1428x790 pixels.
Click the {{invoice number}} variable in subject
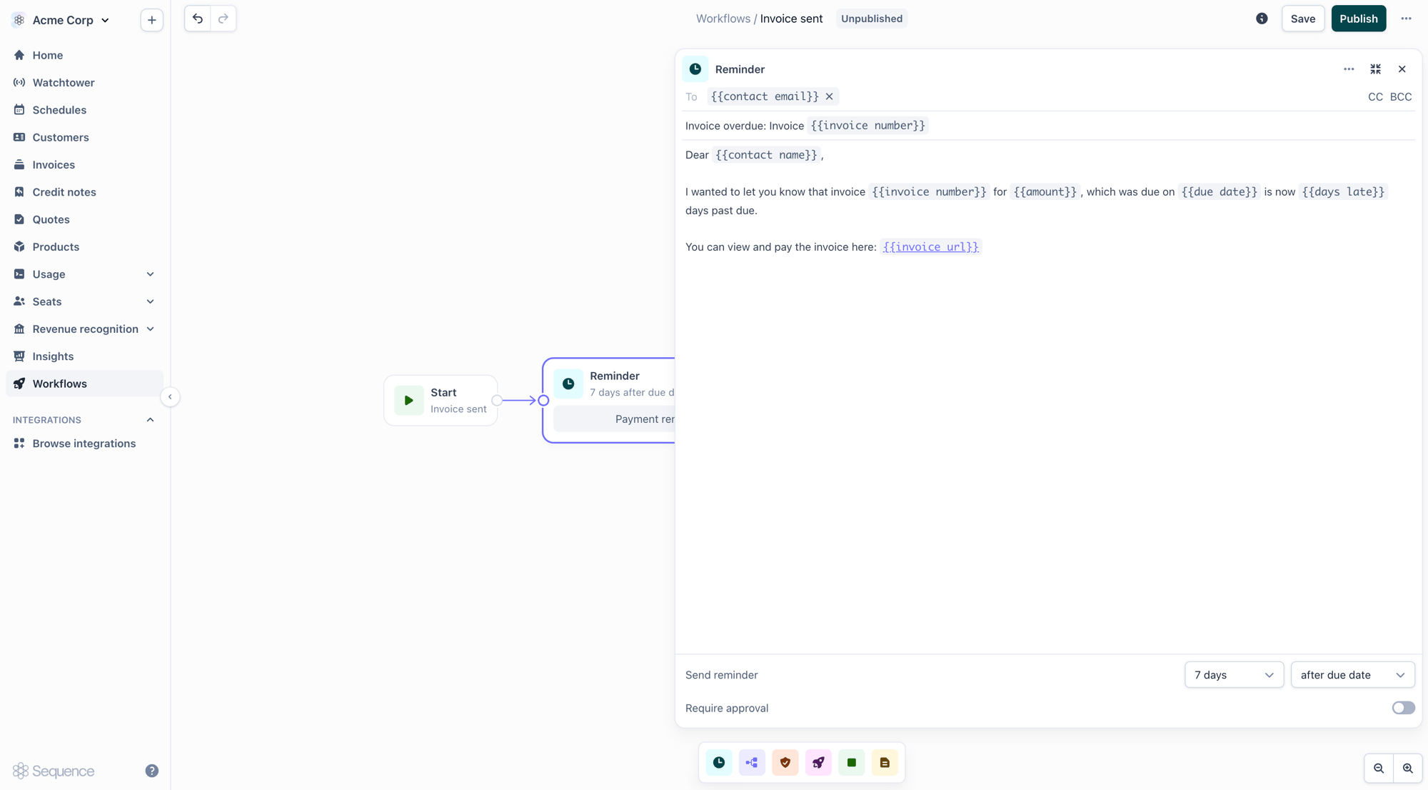[x=868, y=126]
